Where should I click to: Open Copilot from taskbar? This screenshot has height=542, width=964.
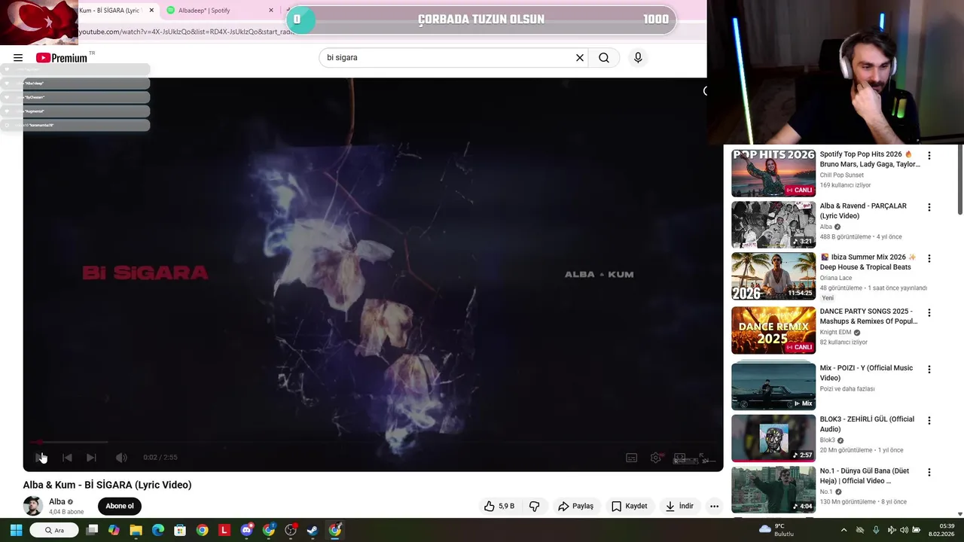(x=114, y=531)
